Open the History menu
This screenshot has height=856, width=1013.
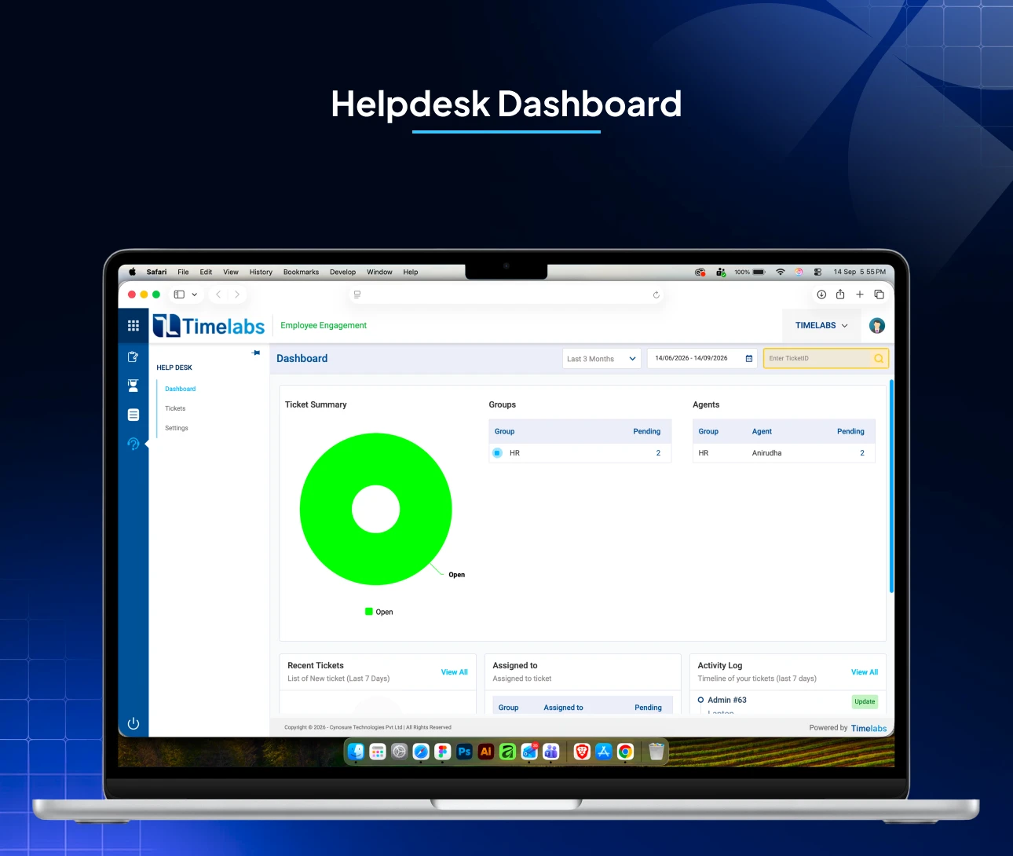pos(261,272)
